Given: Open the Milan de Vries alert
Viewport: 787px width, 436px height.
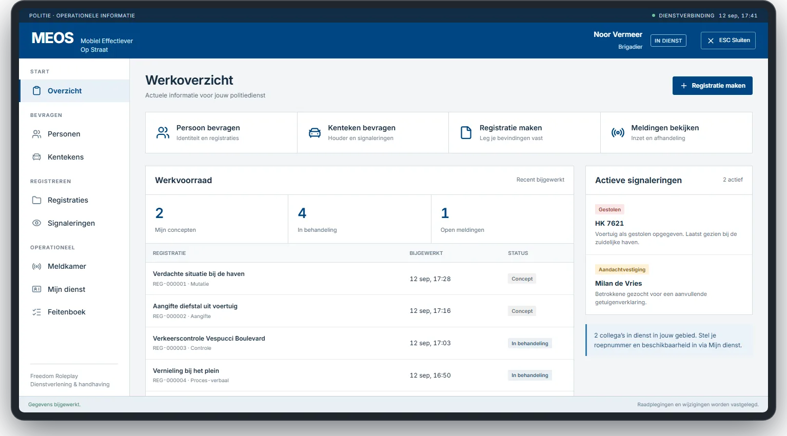Looking at the screenshot, I should [669, 285].
